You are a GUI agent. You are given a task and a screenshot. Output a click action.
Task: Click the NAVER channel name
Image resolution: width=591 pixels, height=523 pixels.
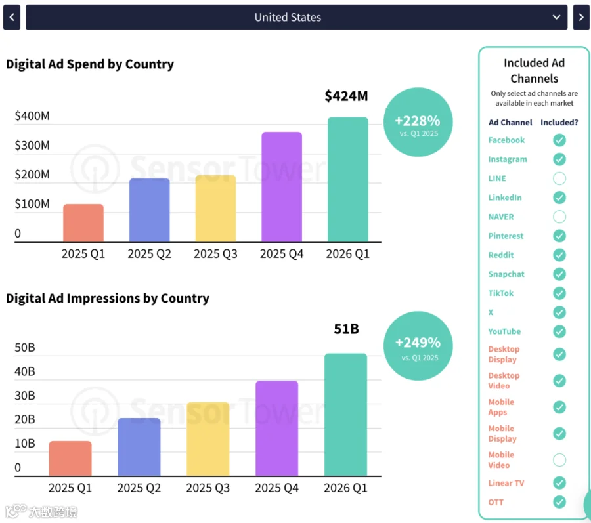tap(500, 217)
